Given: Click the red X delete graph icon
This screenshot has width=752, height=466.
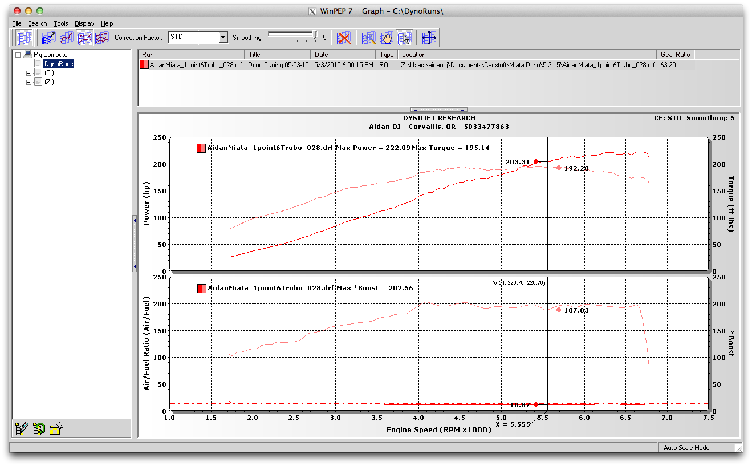Looking at the screenshot, I should click(343, 38).
